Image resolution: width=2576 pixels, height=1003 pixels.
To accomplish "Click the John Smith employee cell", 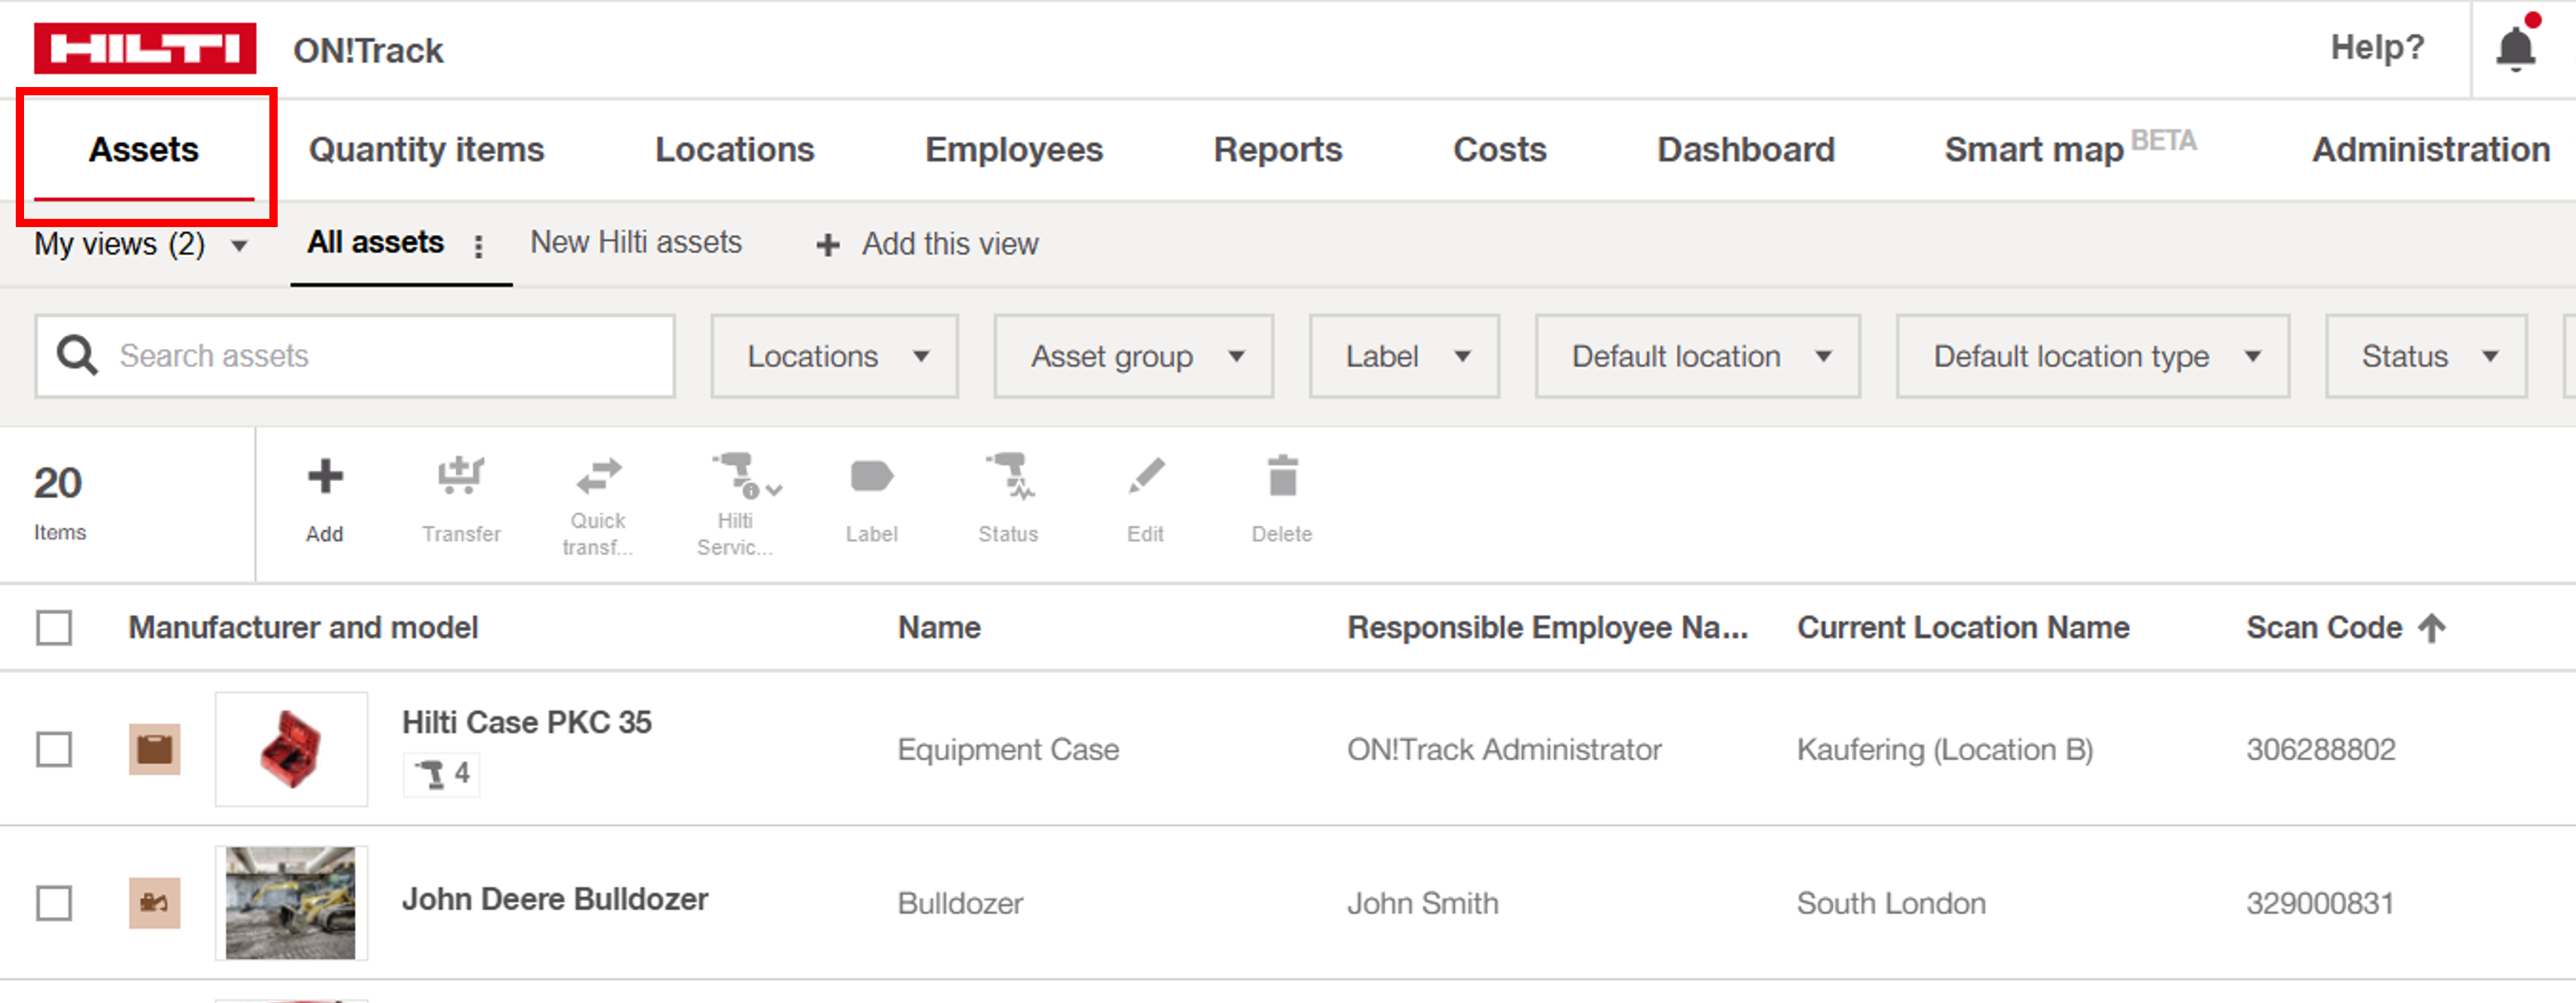I will (x=1422, y=904).
